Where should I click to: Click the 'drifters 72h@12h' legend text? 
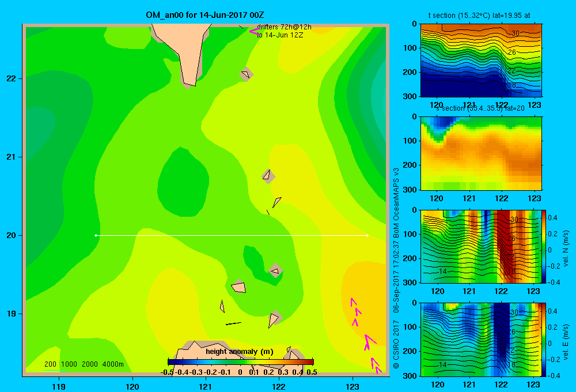click(284, 27)
